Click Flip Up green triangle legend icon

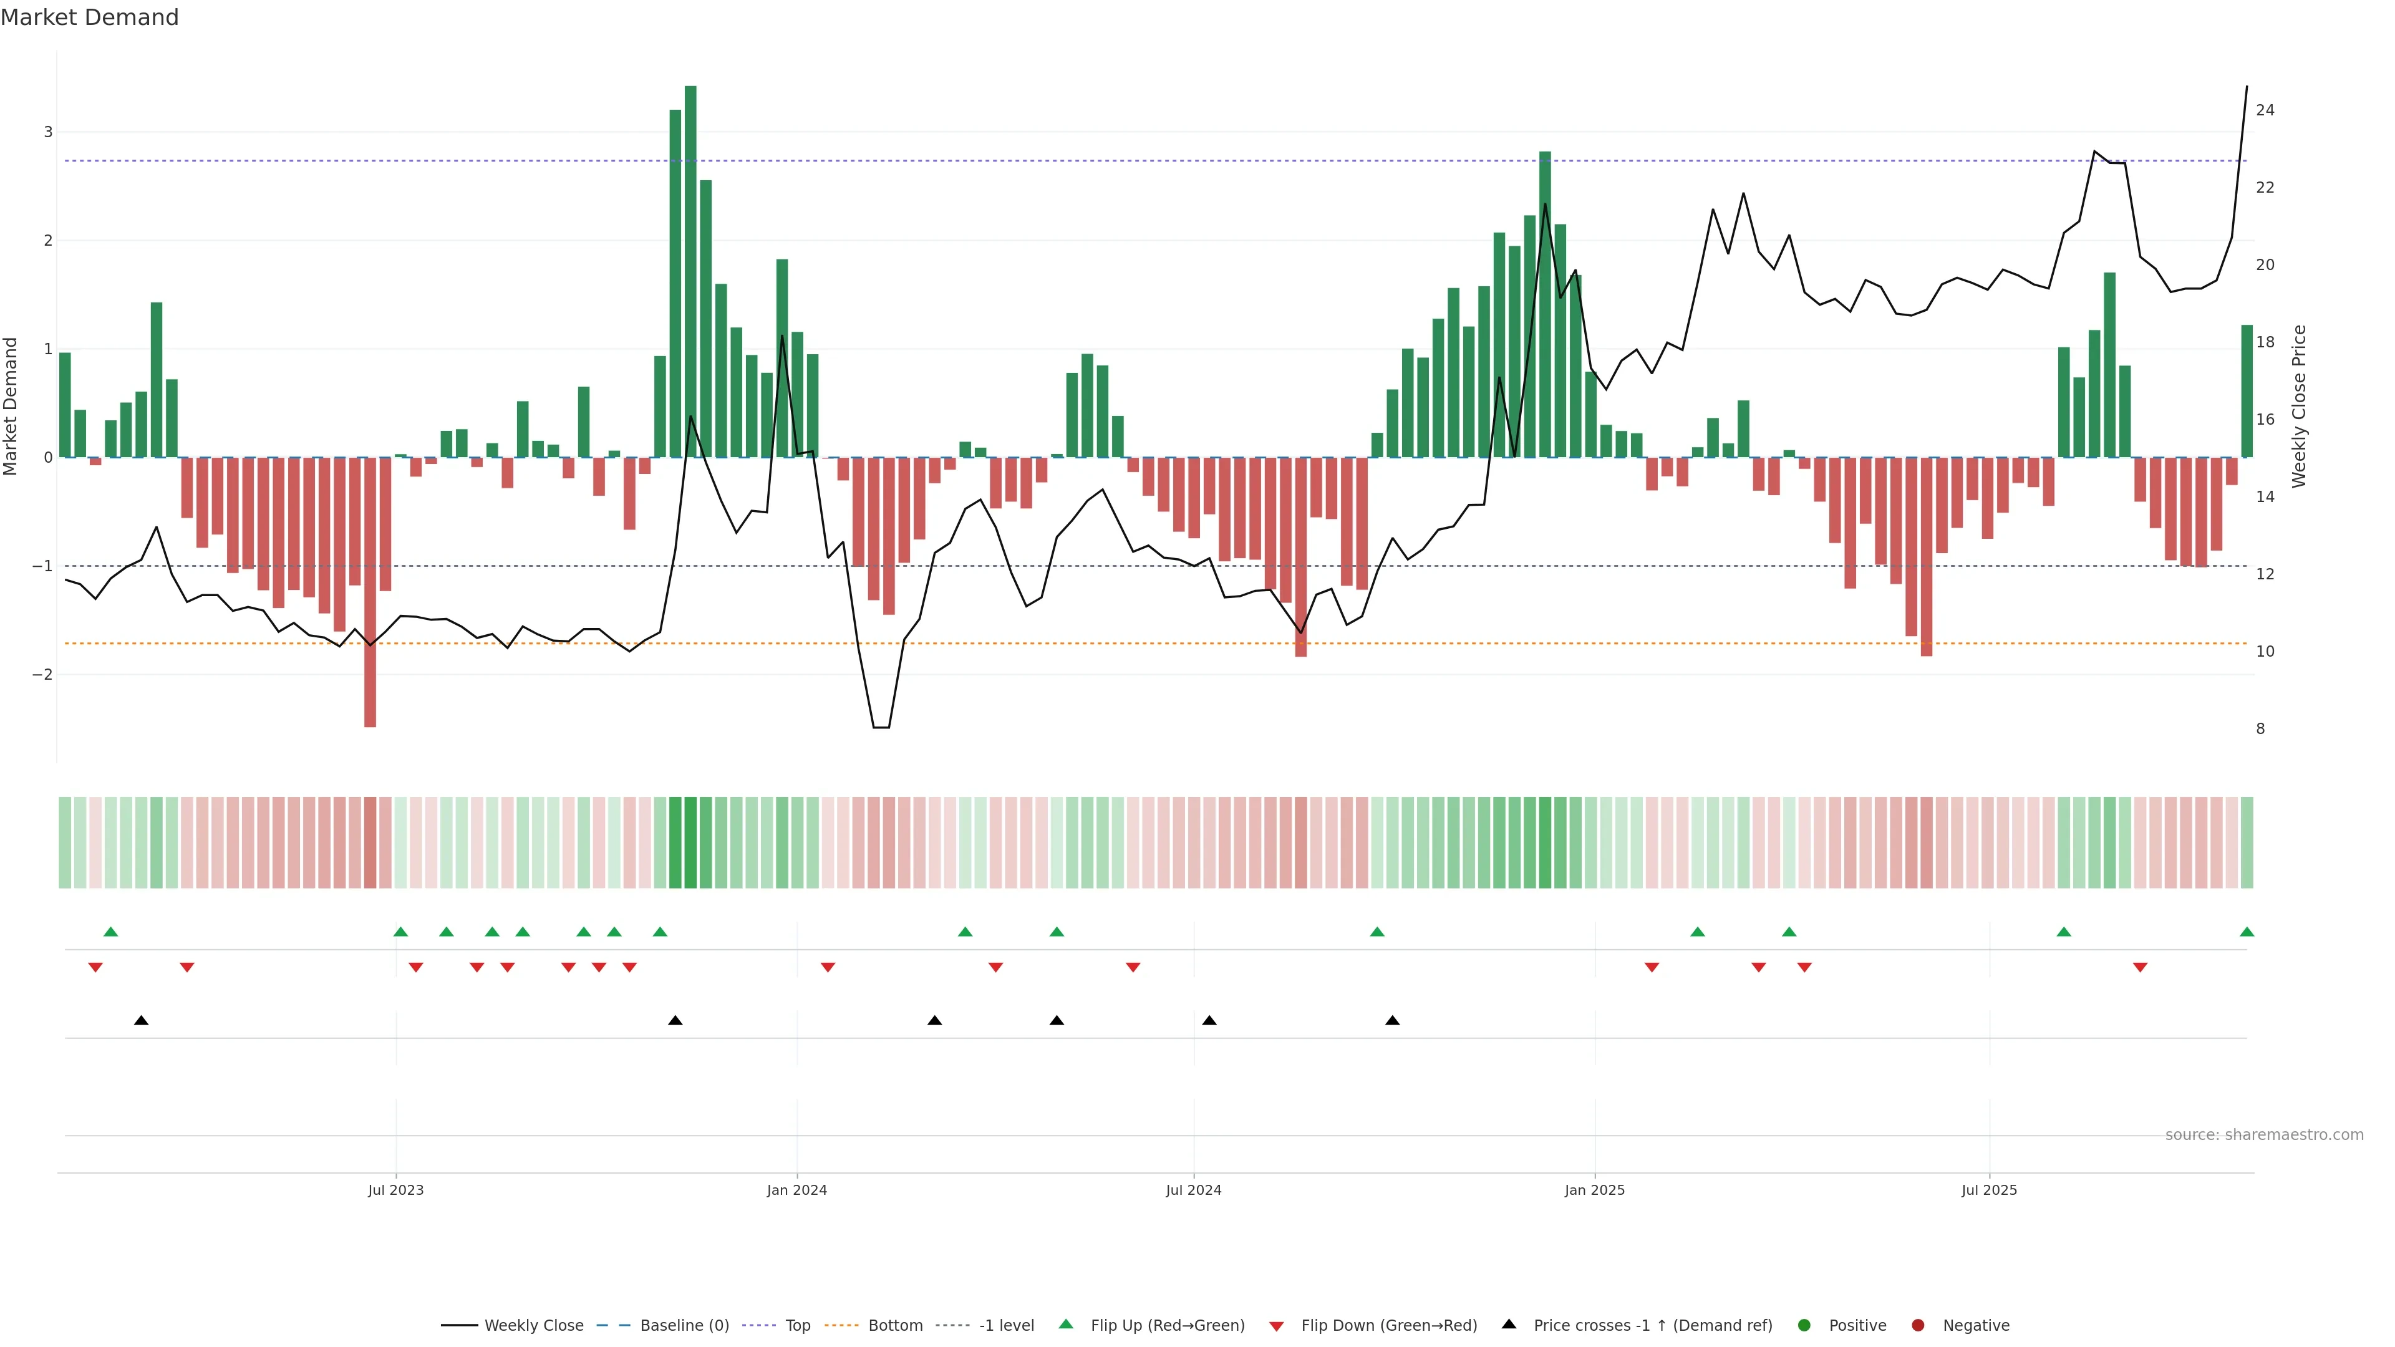tap(1067, 1325)
